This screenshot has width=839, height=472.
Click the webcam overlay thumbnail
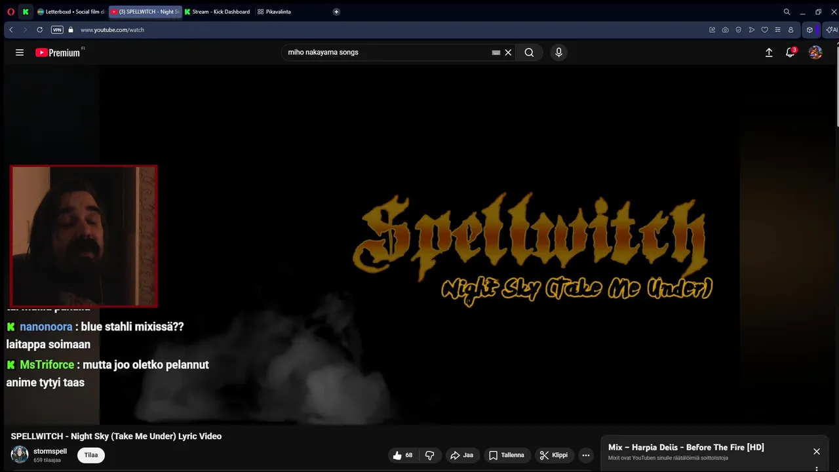point(84,236)
